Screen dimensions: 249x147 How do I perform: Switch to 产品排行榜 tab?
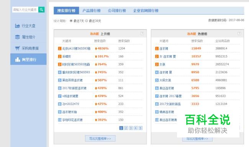(x=92, y=11)
